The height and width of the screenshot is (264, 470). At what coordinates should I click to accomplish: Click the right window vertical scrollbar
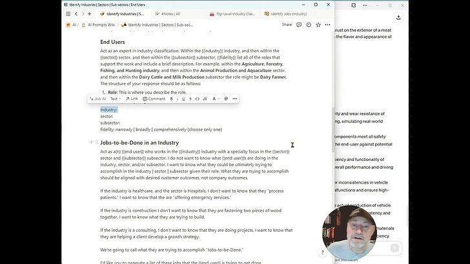[x=407, y=216]
